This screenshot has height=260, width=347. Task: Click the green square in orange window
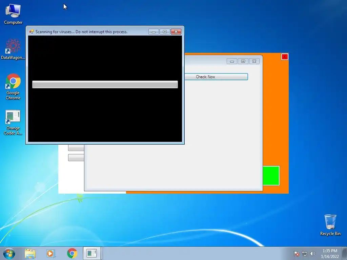(x=271, y=176)
